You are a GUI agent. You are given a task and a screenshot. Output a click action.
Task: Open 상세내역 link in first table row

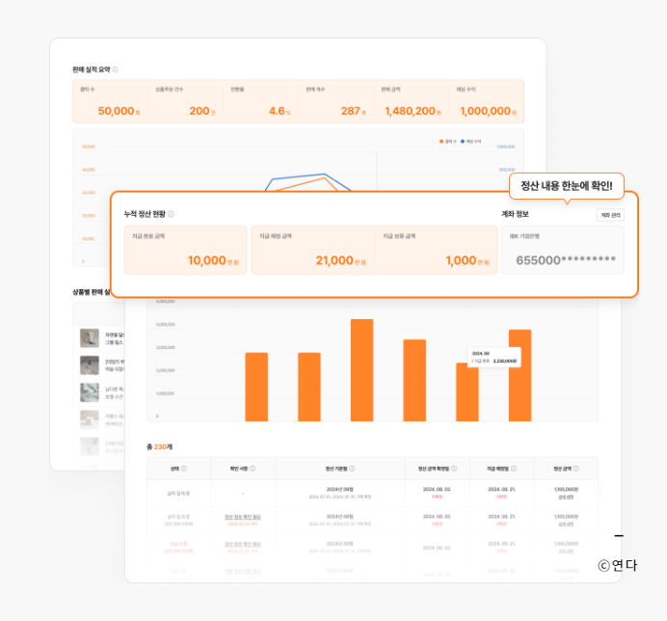tap(566, 497)
